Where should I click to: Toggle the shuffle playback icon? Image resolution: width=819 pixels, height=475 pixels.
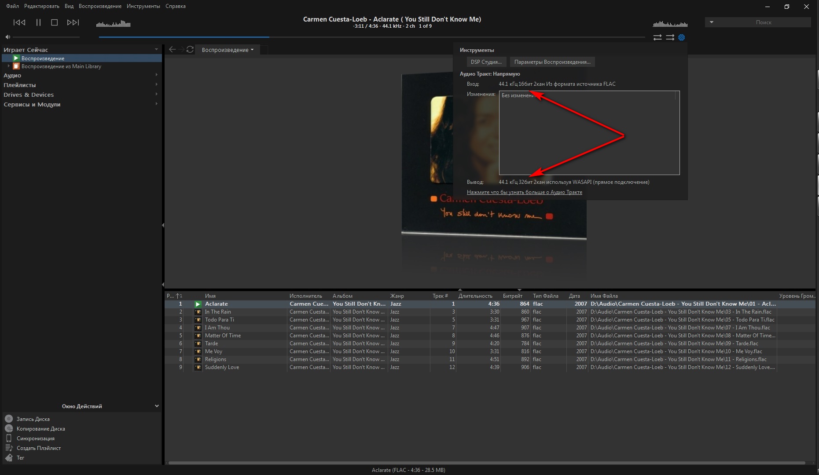point(670,37)
